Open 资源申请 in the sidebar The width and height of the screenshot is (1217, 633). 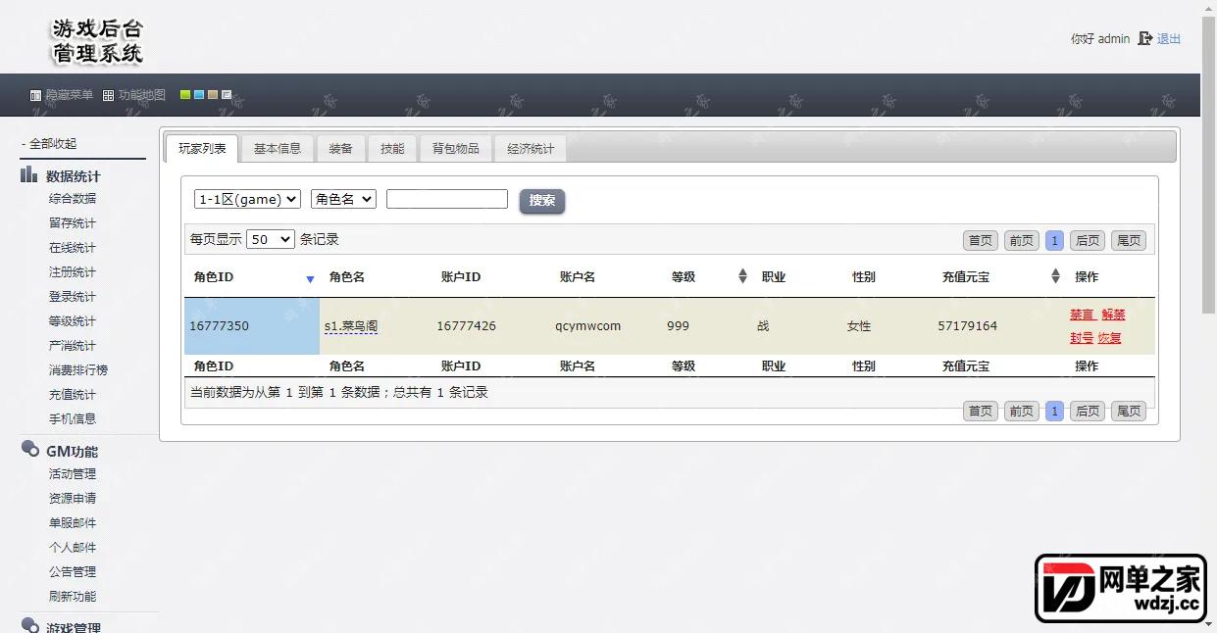point(73,498)
